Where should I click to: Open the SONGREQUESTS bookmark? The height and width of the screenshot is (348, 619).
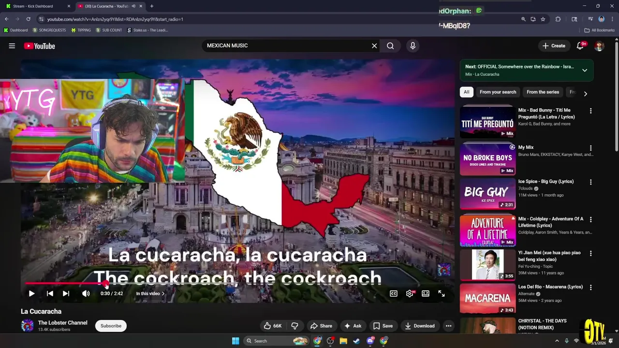point(49,30)
